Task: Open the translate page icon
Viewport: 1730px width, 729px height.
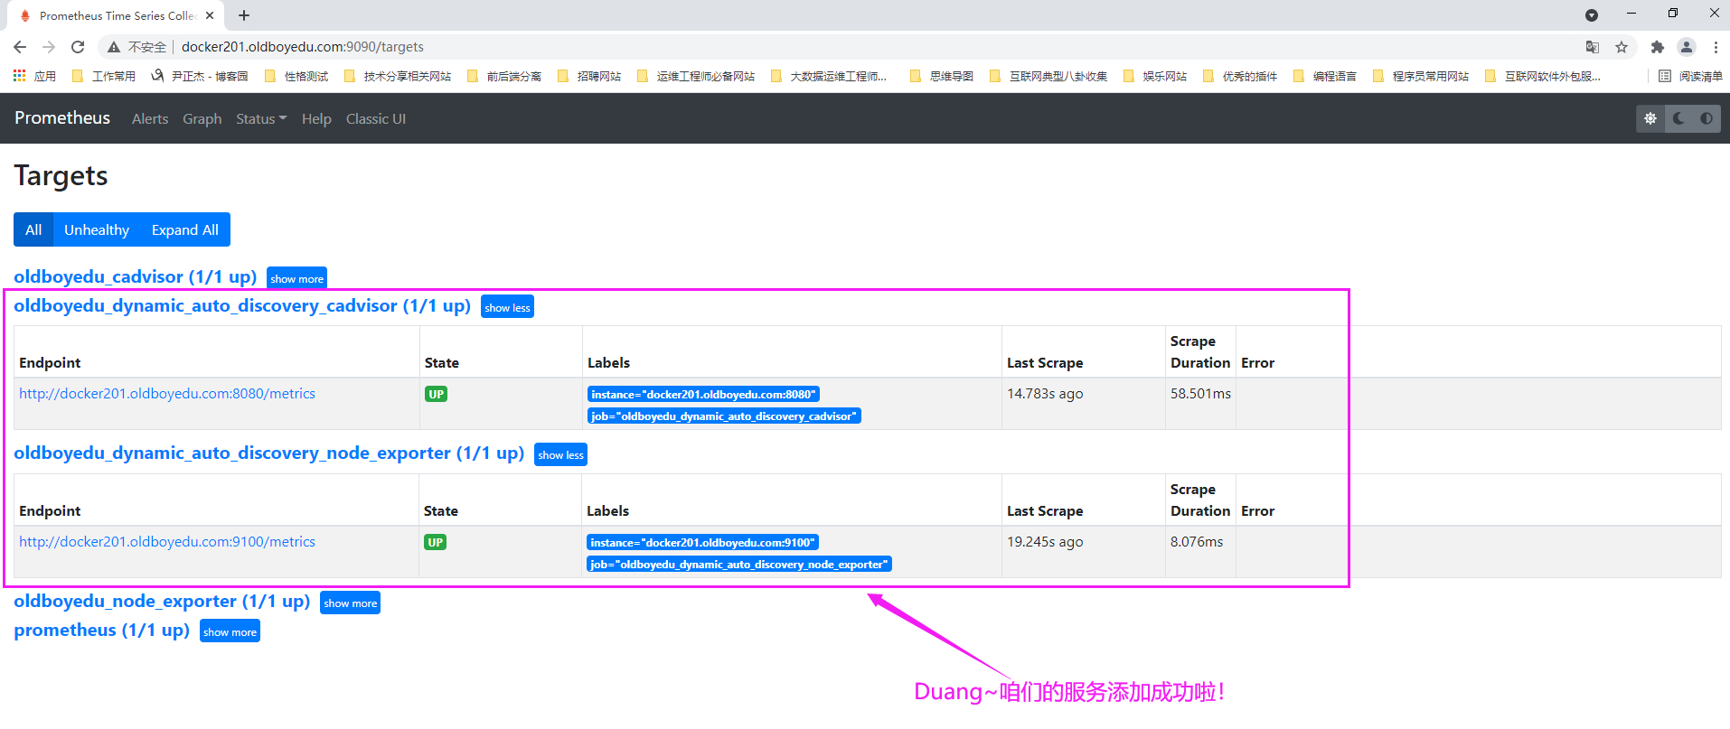Action: 1593,47
